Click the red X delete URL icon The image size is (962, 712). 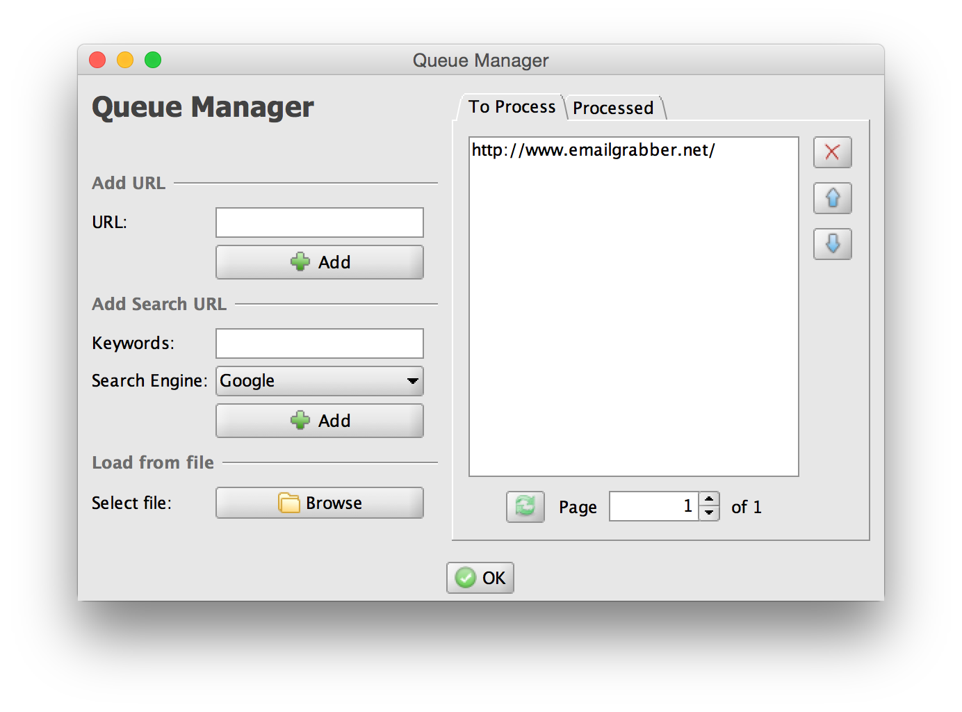832,152
